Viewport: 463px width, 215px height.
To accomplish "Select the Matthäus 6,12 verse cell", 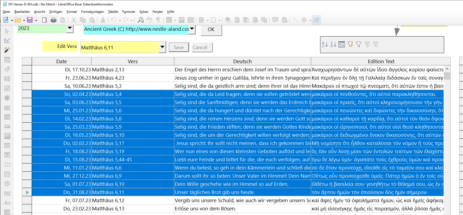I will [132, 200].
